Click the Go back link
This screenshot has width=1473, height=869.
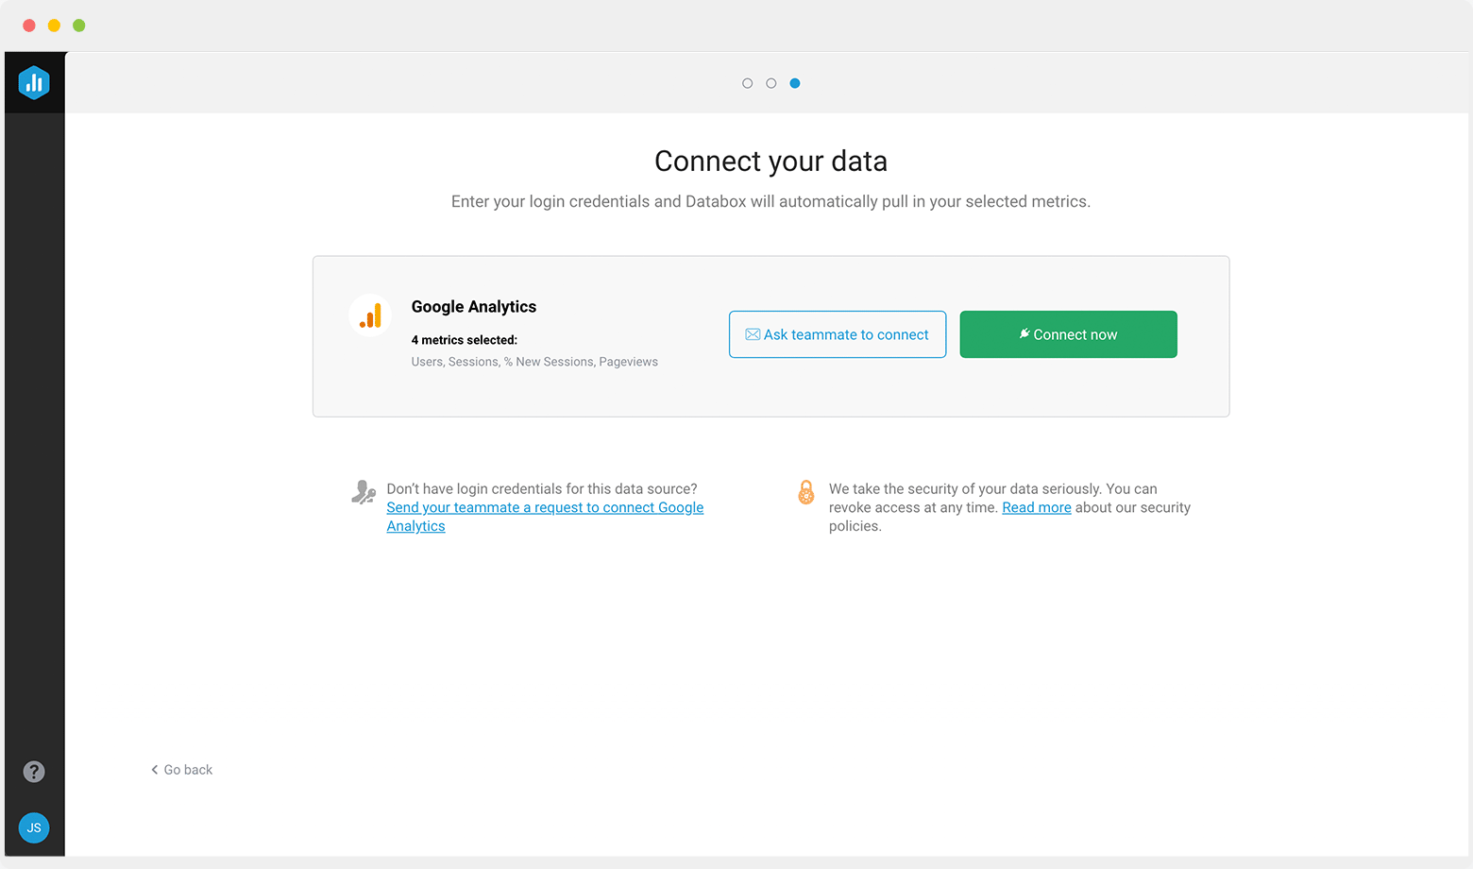click(182, 770)
